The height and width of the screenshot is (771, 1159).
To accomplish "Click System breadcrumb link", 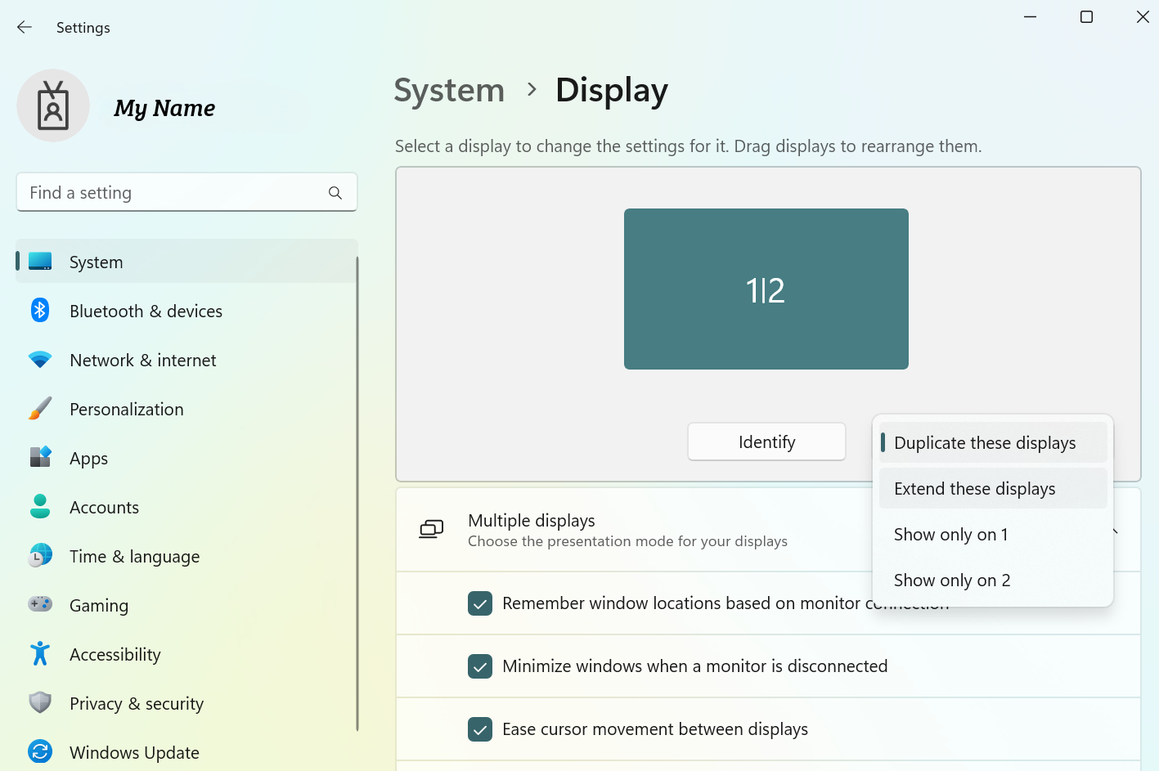I will 449,90.
